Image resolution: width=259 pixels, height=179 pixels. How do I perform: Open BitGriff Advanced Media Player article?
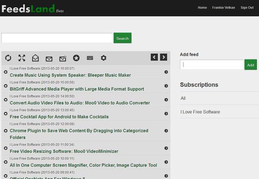point(77,89)
